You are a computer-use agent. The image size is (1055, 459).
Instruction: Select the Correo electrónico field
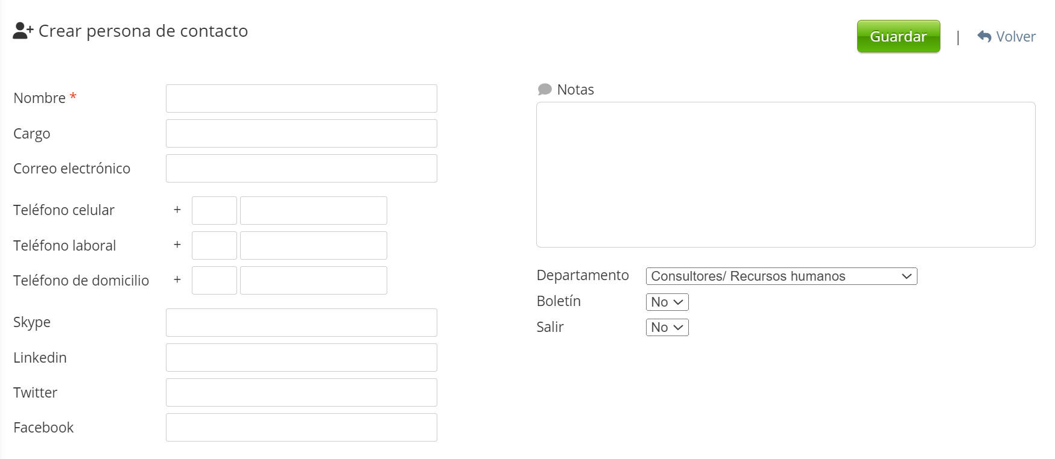click(x=301, y=169)
